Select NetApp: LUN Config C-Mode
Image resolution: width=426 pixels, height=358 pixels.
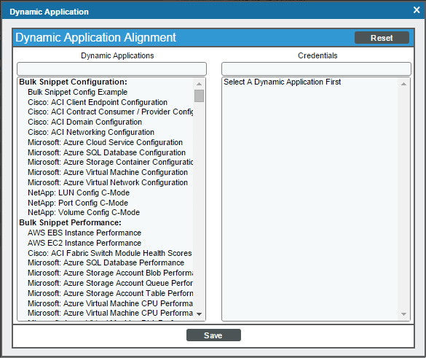pos(79,192)
